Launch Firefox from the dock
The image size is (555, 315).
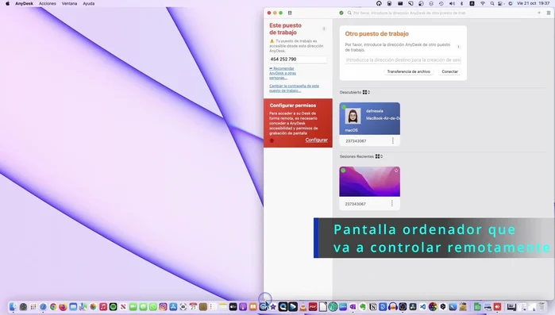tap(63, 307)
